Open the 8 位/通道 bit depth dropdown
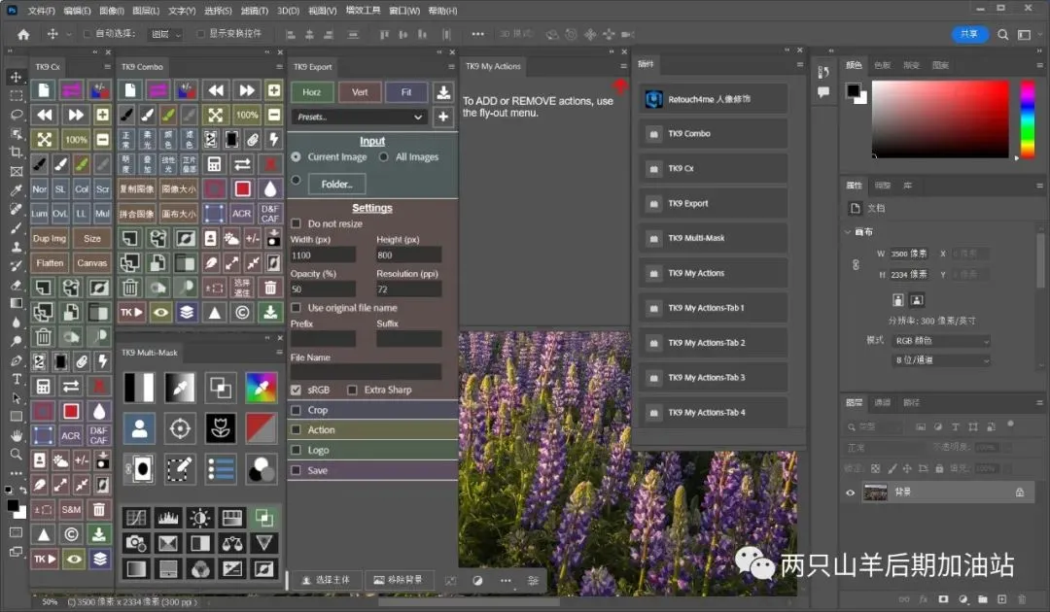 click(941, 359)
